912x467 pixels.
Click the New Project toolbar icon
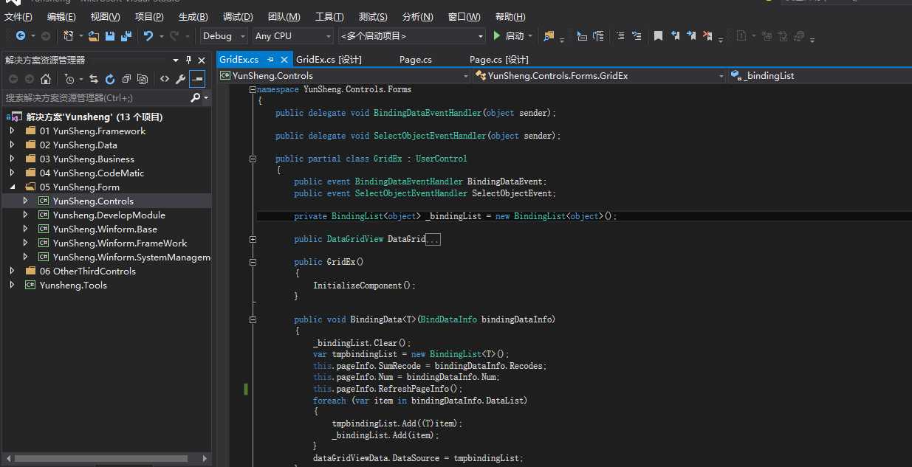(68, 35)
